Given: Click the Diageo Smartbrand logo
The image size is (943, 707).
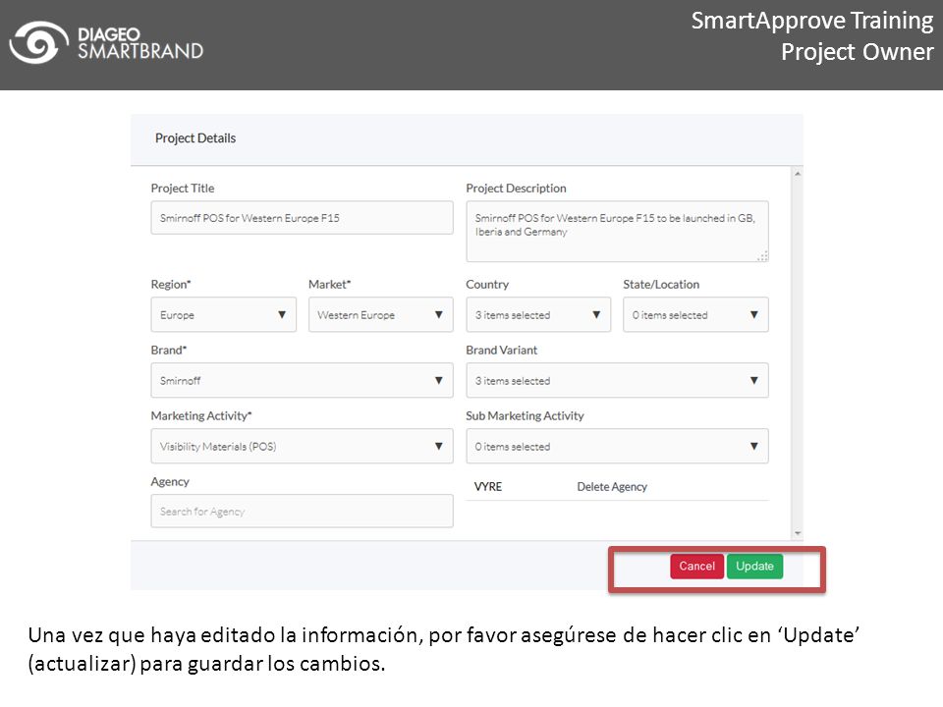Looking at the screenshot, I should tap(106, 42).
